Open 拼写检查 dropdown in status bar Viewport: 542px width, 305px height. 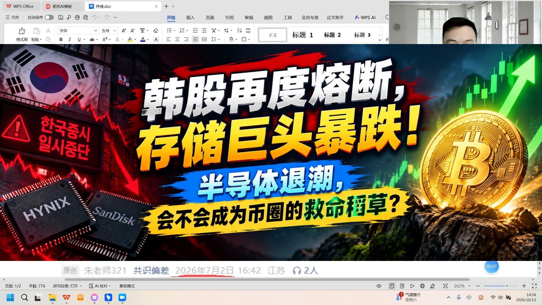click(67, 286)
